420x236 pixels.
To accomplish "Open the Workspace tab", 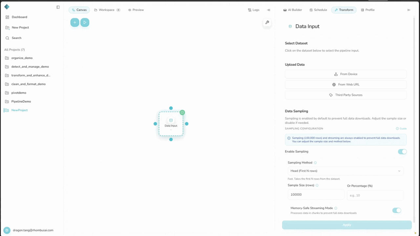I will [107, 10].
